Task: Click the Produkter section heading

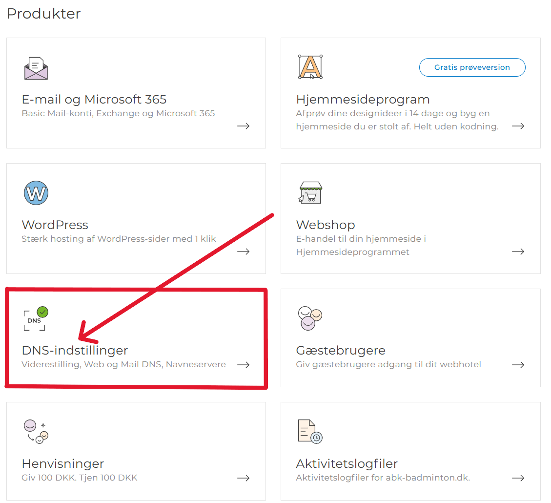Action: coord(44,14)
